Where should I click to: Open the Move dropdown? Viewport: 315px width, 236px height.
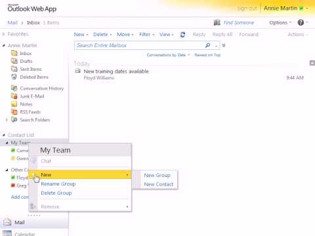coord(125,35)
